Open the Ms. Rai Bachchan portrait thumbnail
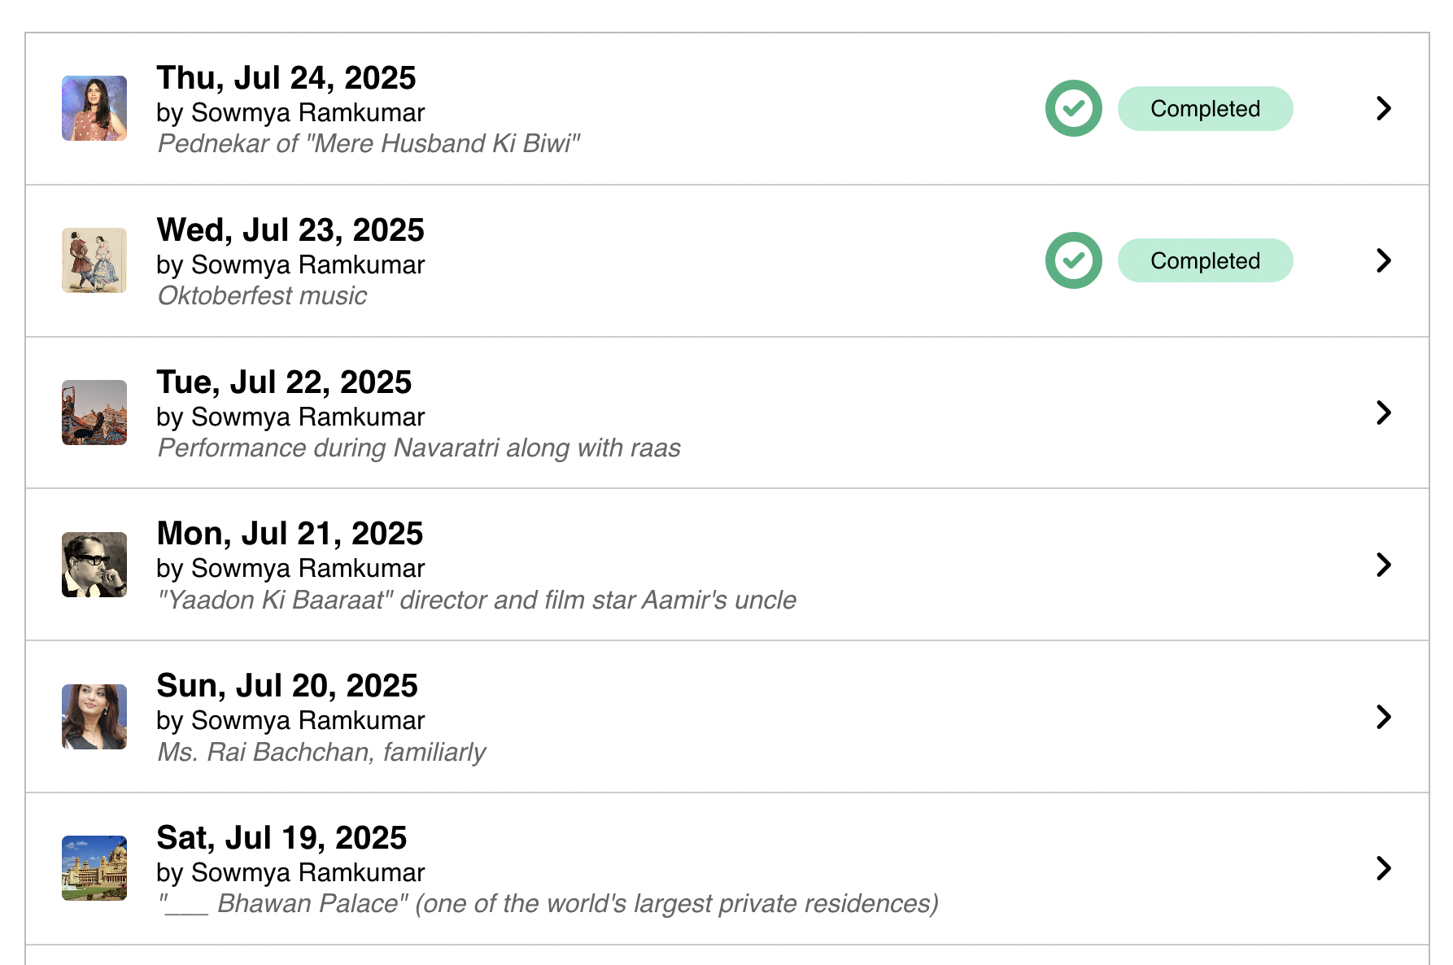The height and width of the screenshot is (965, 1453). (94, 717)
